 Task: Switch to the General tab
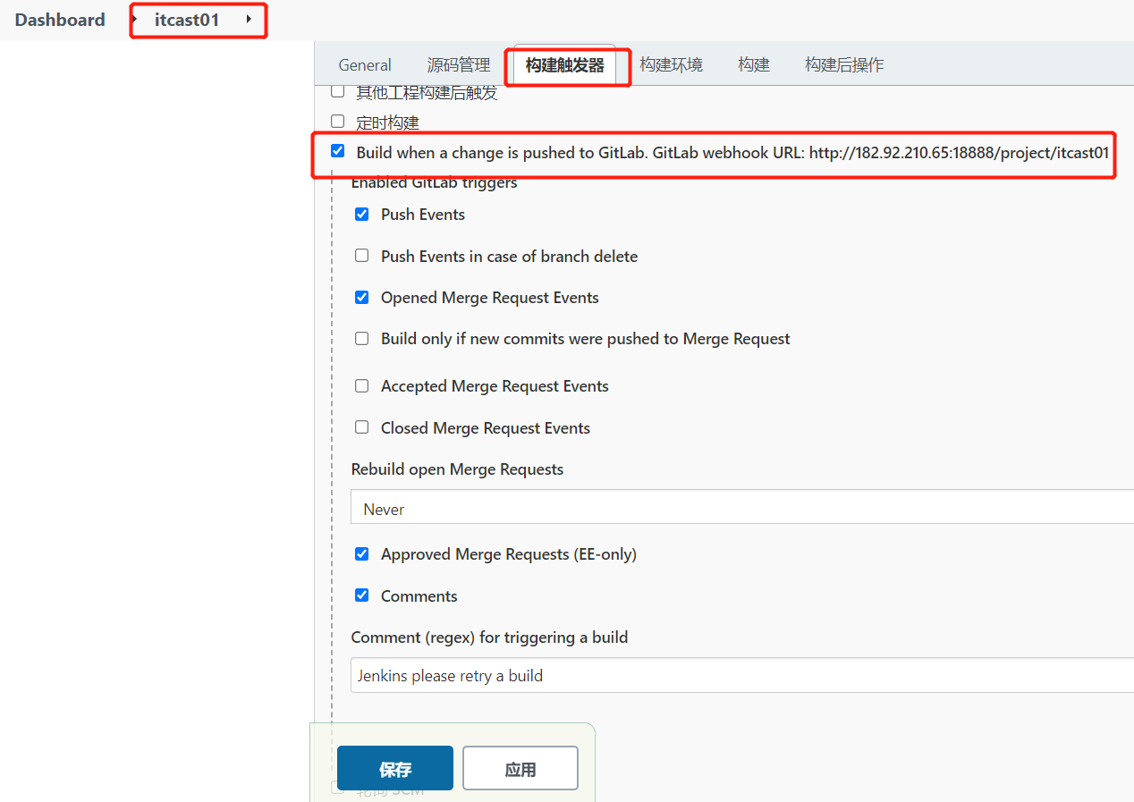pyautogui.click(x=365, y=65)
